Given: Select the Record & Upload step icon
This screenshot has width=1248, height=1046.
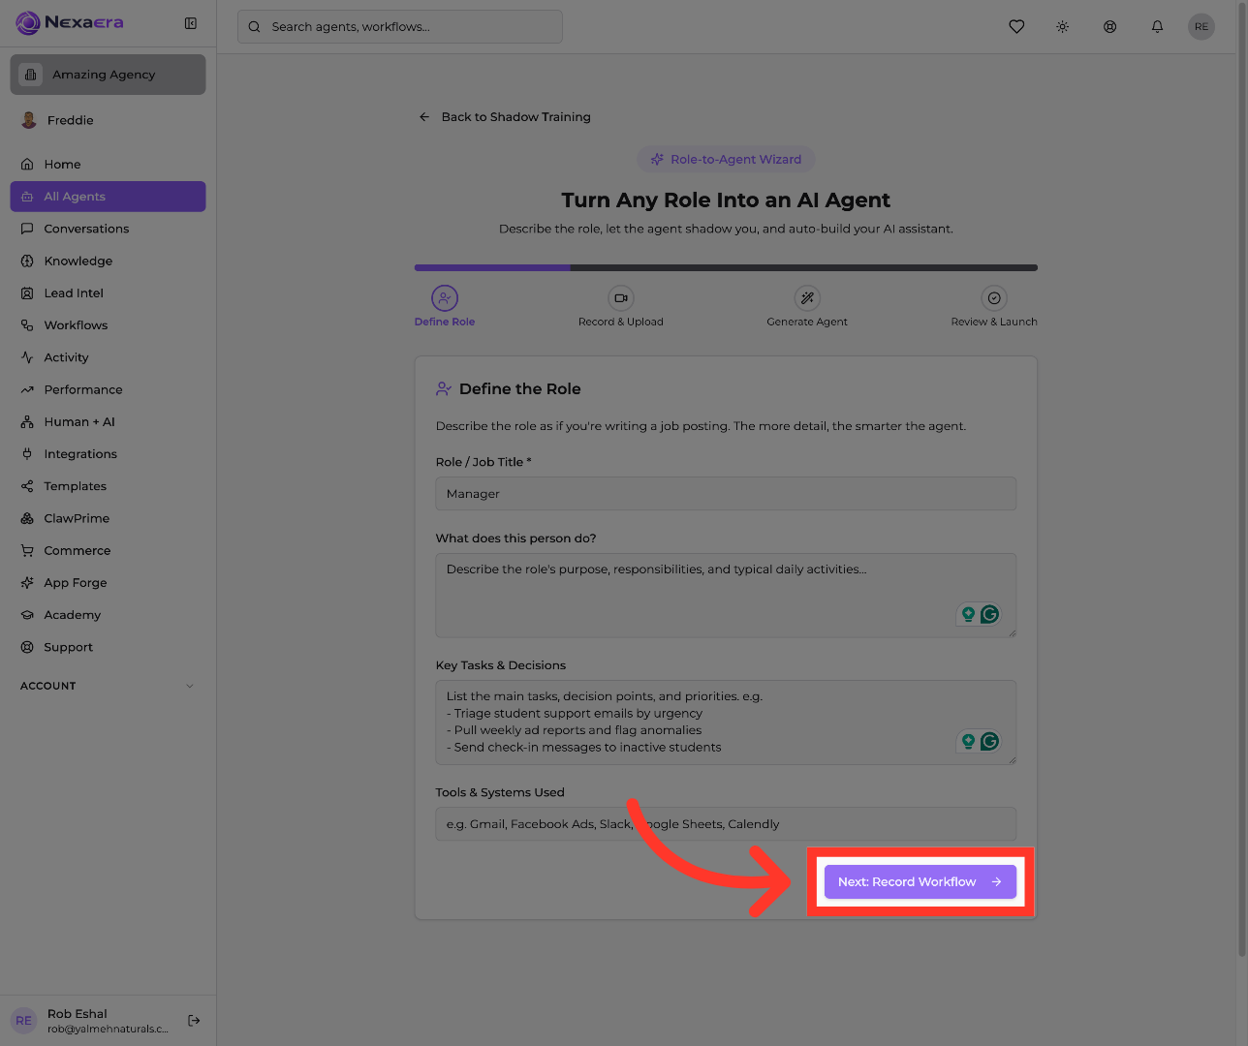Looking at the screenshot, I should click(621, 298).
